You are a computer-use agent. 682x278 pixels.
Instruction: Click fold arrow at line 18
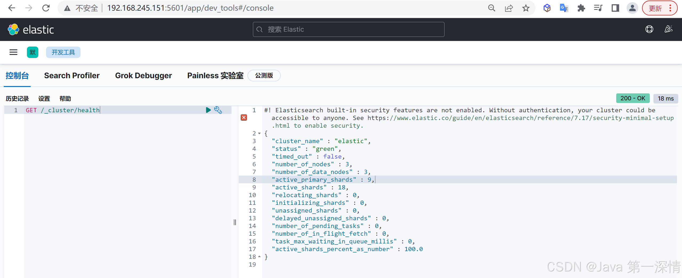pyautogui.click(x=259, y=257)
